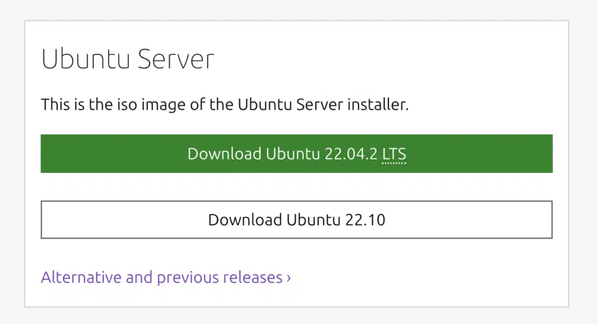598x324 pixels.
Task: Click the 22.04.2 version number in green button
Action: click(351, 154)
